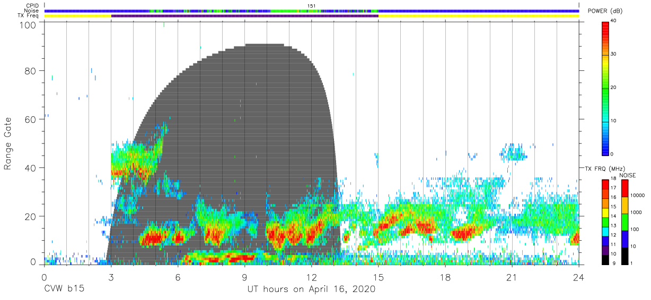Click the NOISE scale value '1000'
651x300 pixels.
tap(637, 213)
